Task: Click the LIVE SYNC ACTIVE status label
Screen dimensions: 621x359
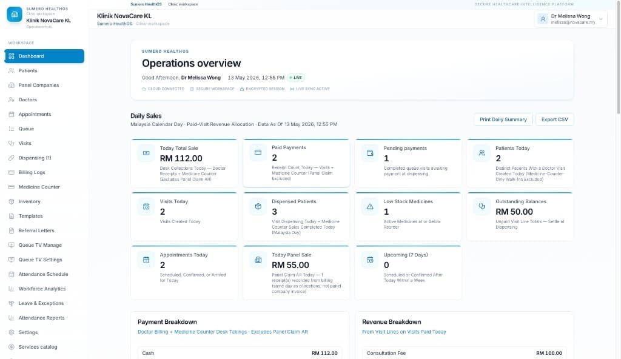Action: 310,89
